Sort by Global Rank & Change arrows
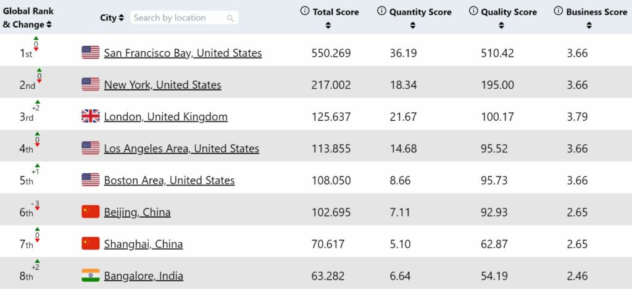The height and width of the screenshot is (291, 632). (x=49, y=25)
